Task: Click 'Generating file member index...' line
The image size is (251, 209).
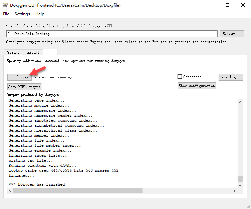Action: coord(45,146)
